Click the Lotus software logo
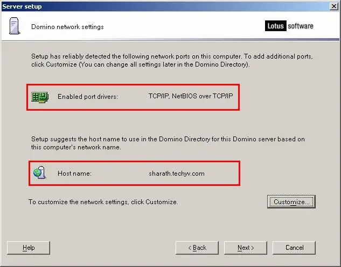This screenshot has width=341, height=267. pyautogui.click(x=289, y=26)
